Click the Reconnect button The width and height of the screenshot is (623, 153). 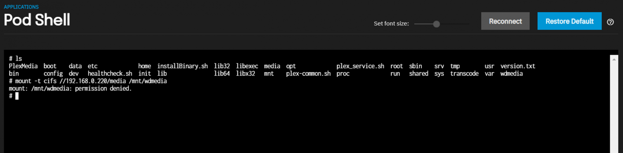tap(505, 21)
